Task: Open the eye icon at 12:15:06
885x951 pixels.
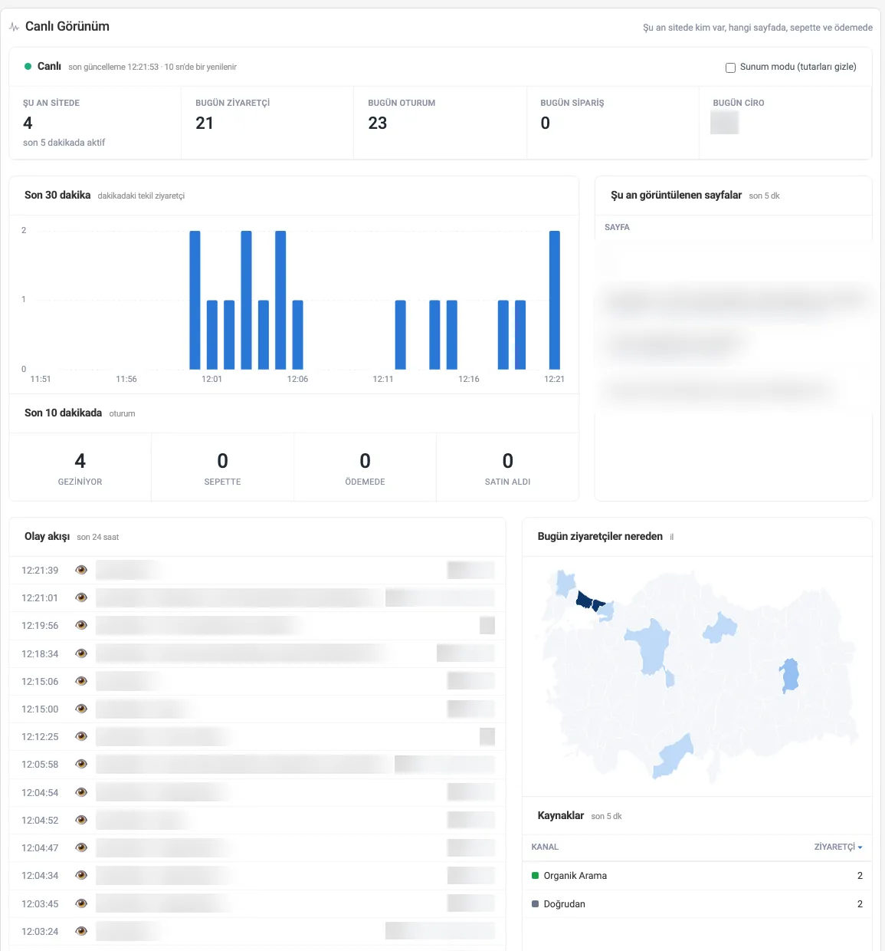Action: click(x=81, y=681)
